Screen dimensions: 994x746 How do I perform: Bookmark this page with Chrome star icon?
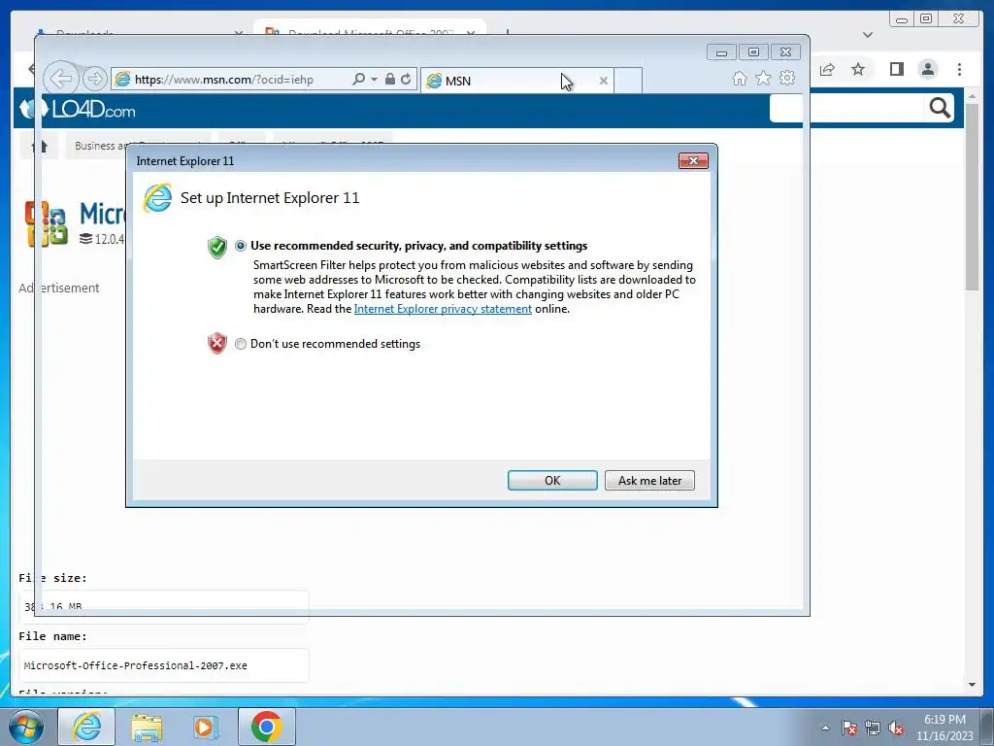(858, 69)
